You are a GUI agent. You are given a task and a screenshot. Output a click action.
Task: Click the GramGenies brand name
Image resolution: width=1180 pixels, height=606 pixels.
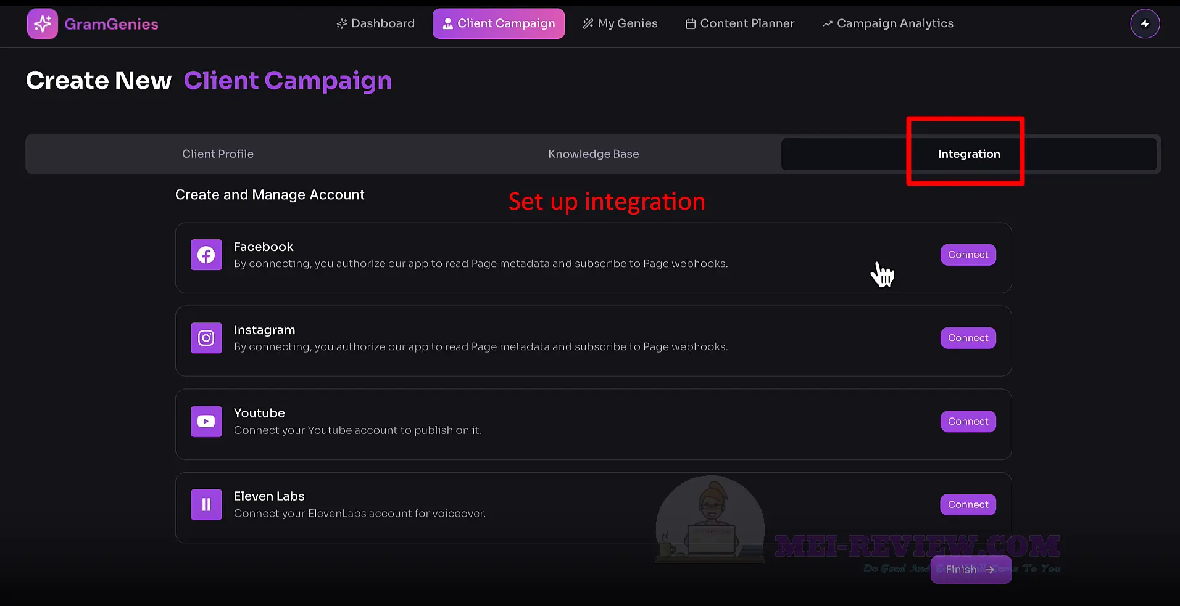point(111,24)
